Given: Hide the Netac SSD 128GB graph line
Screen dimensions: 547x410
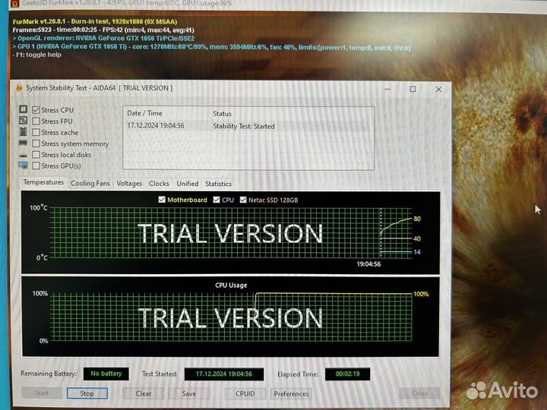Looking at the screenshot, I should click(243, 200).
